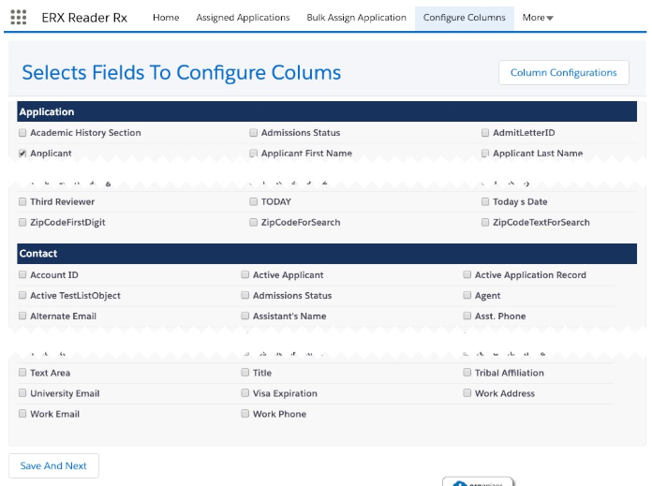Check the Account ID field checkbox
This screenshot has width=652, height=486.
click(x=22, y=275)
